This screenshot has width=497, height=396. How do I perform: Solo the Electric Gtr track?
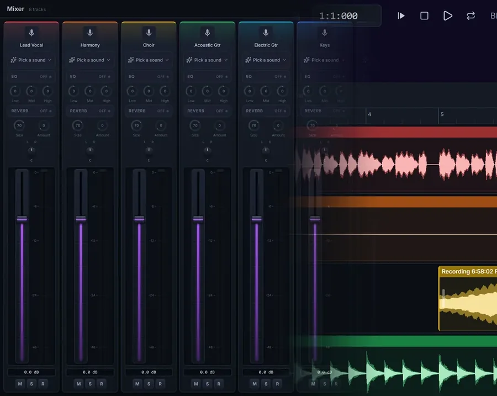point(266,384)
